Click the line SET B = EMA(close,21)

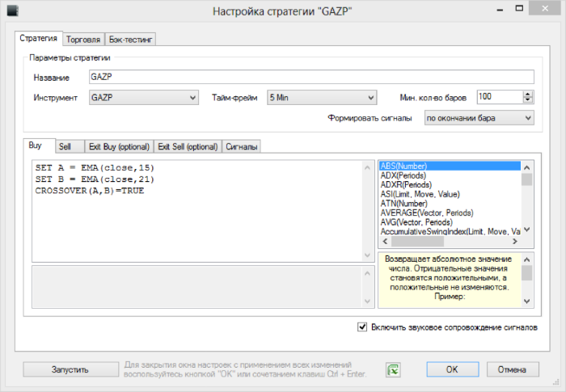point(95,179)
